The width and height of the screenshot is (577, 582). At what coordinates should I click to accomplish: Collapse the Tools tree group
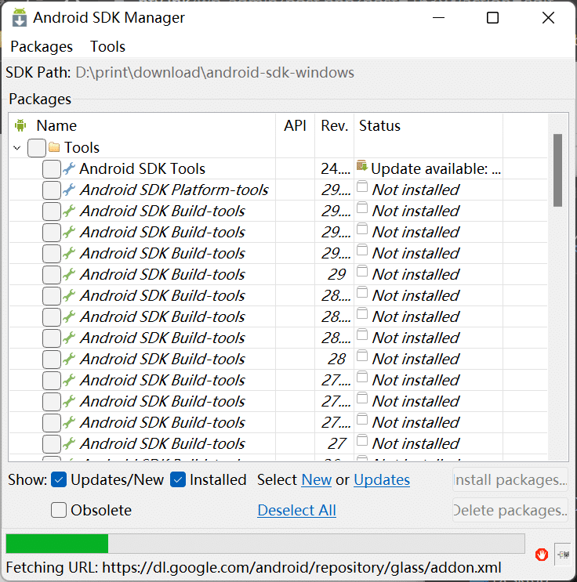[16, 148]
